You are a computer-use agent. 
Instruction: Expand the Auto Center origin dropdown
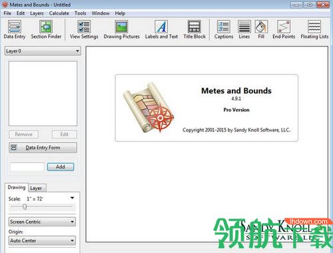(42, 240)
